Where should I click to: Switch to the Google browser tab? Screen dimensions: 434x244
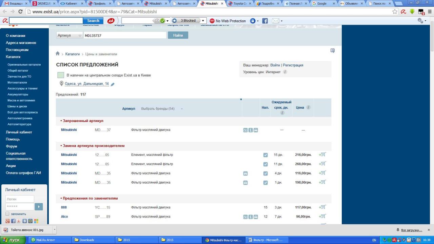323,3
